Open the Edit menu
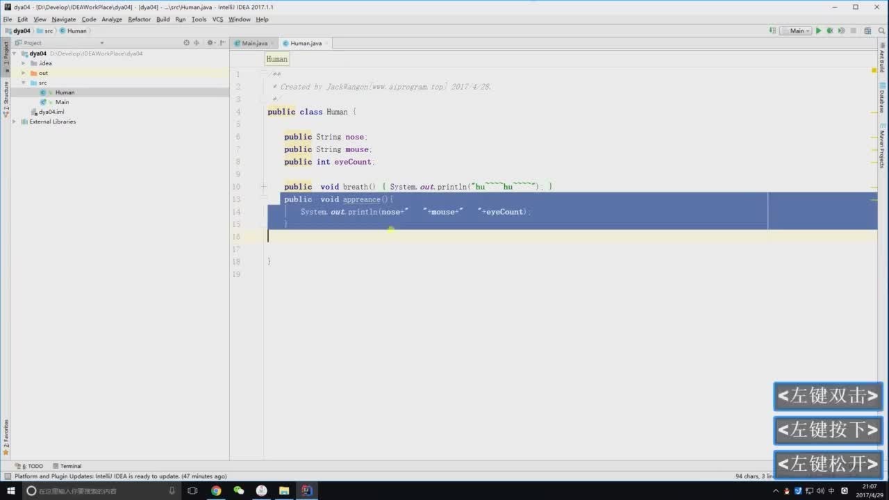This screenshot has height=500, width=889. point(23,19)
